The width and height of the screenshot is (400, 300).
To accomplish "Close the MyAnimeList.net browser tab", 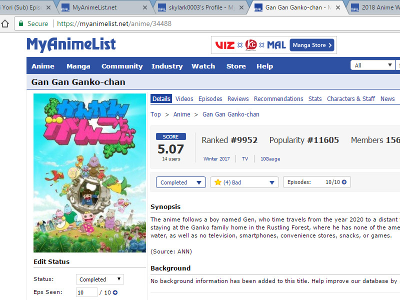I will (145, 7).
